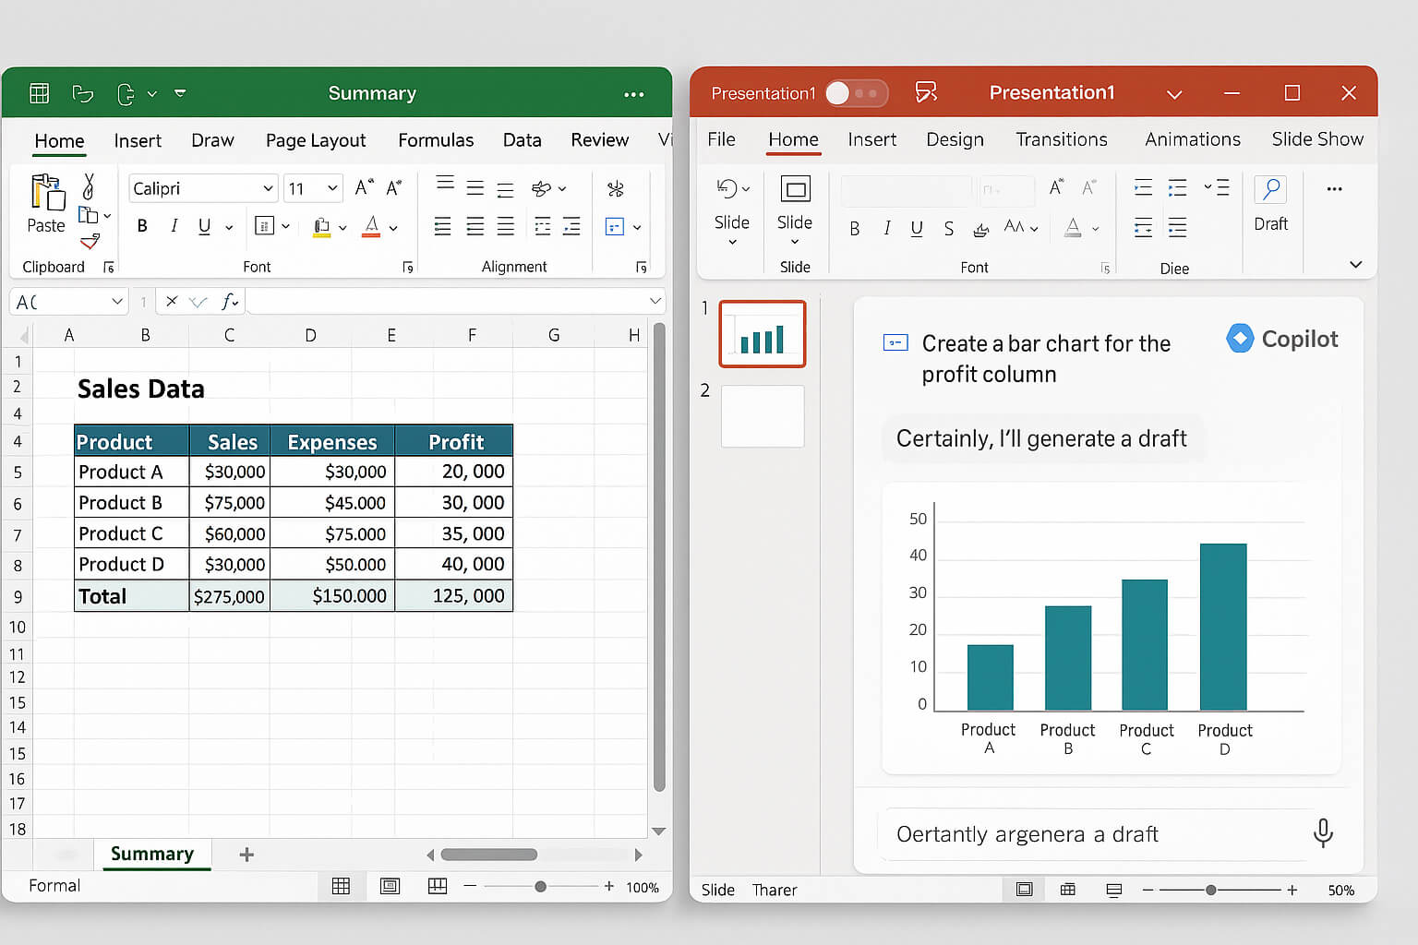The height and width of the screenshot is (945, 1418).
Task: Open the Name Box dropdown arrow
Action: tap(117, 302)
